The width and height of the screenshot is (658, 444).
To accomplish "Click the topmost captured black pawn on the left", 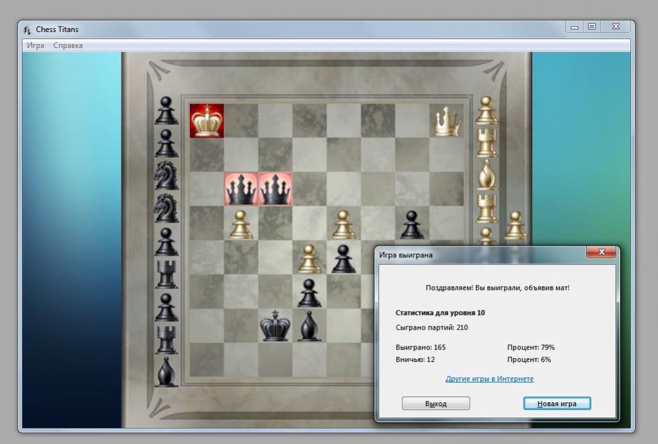I will (x=166, y=110).
